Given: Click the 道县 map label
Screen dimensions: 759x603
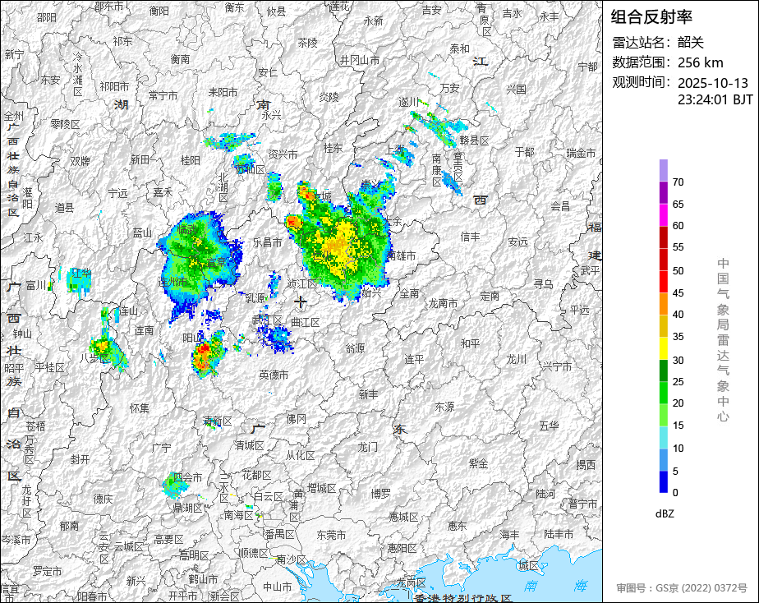Looking at the screenshot, I should [64, 208].
